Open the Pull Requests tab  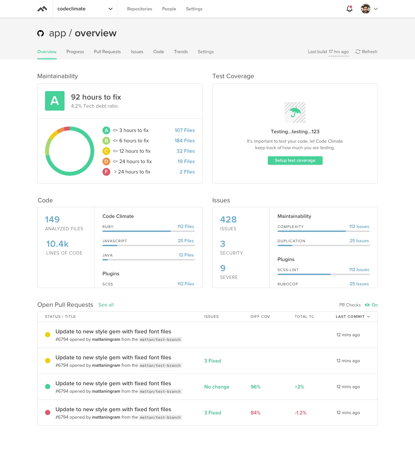[x=107, y=52]
